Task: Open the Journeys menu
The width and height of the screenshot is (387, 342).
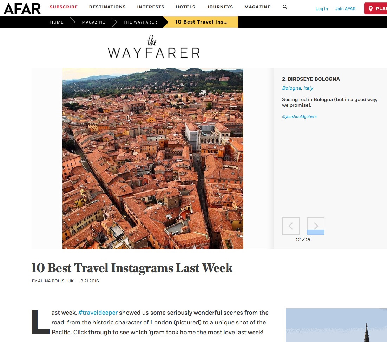Action: tap(219, 7)
